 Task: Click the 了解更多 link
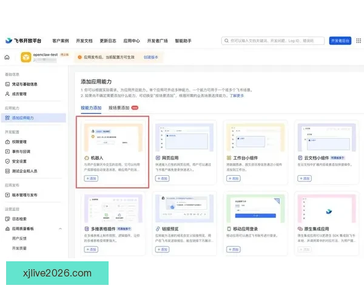point(237,96)
